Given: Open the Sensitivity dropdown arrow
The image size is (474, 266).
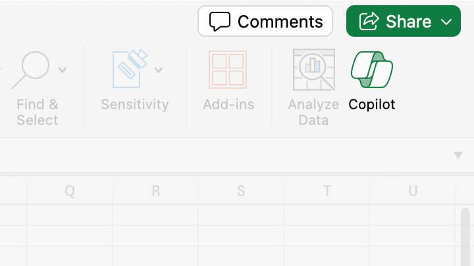Looking at the screenshot, I should coord(159,70).
